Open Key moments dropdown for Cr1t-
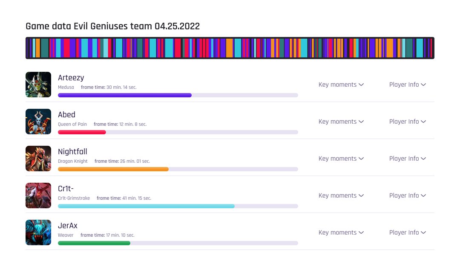The height and width of the screenshot is (272, 460). (x=341, y=195)
